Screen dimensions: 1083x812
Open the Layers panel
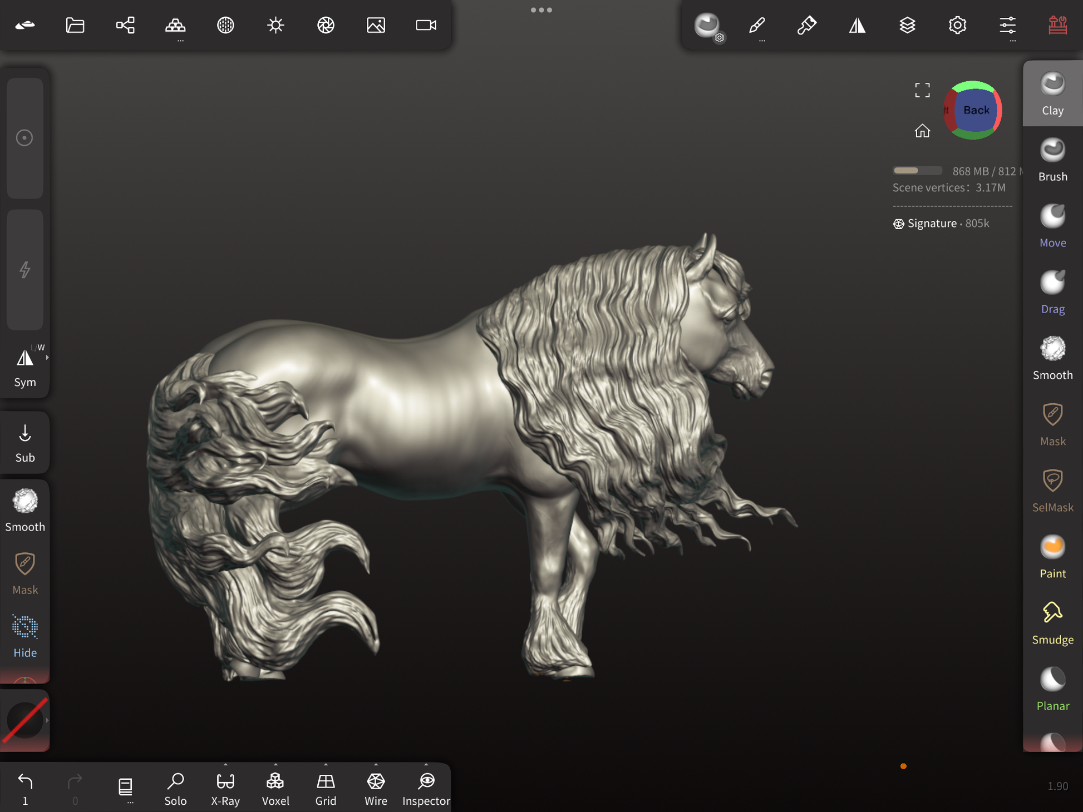tap(907, 25)
